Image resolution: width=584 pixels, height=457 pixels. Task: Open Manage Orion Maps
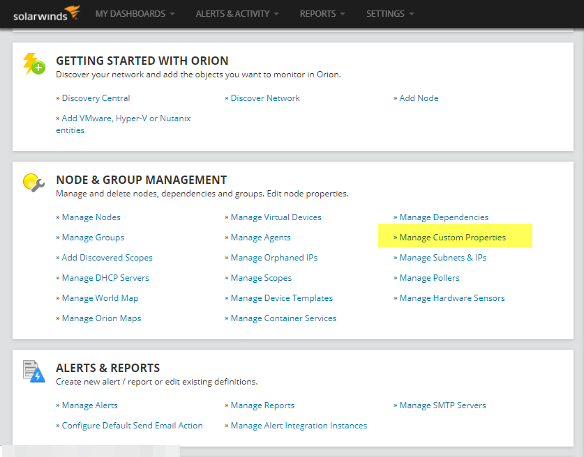101,318
